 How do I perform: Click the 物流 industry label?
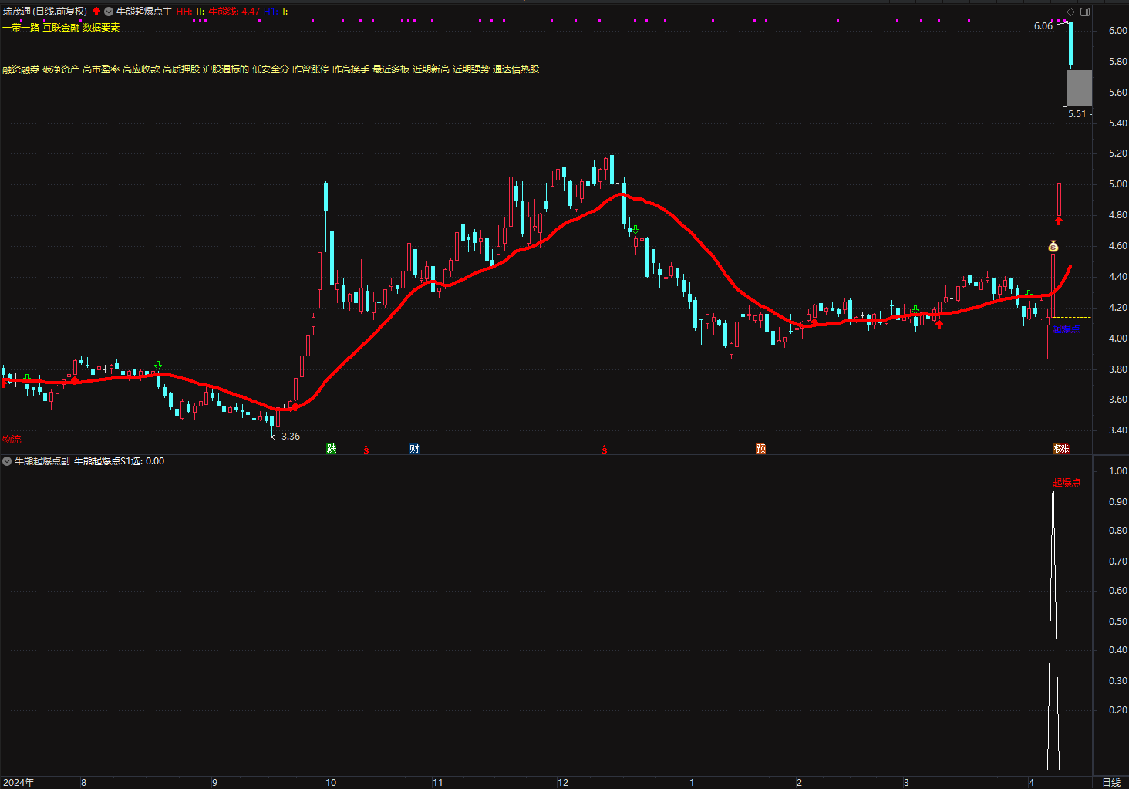12,440
